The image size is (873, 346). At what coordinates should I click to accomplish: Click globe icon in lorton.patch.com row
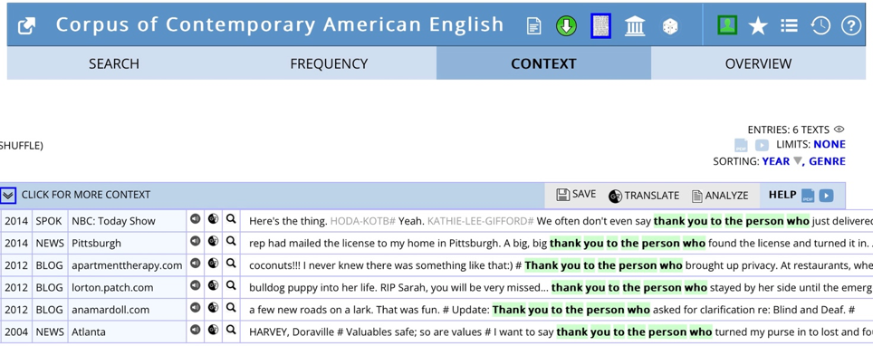click(213, 285)
